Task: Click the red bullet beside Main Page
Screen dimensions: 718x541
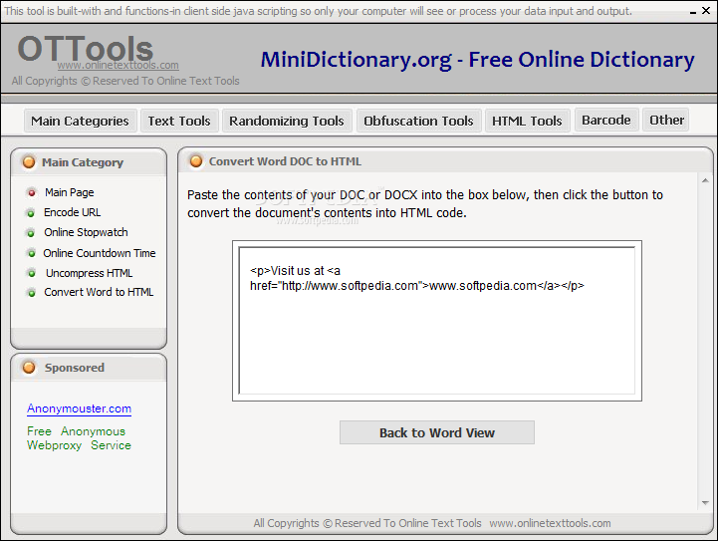Action: (x=32, y=193)
